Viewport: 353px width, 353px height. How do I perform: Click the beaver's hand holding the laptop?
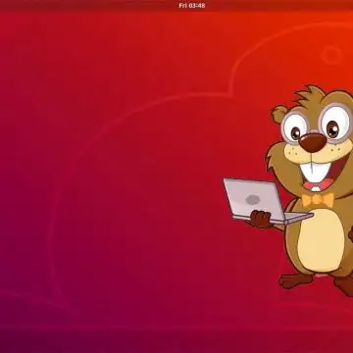click(260, 219)
